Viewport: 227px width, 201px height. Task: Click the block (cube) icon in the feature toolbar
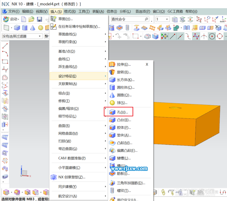tap(17, 27)
